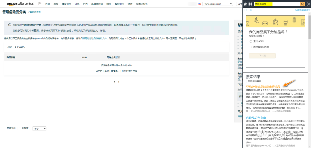The image size is (311, 148).
Task: Click the info icon in the welcome banner
Action: click(x=10, y=25)
